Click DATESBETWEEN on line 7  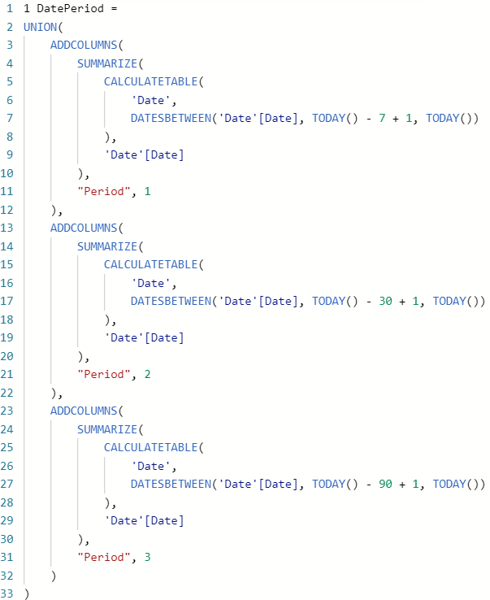(x=171, y=118)
